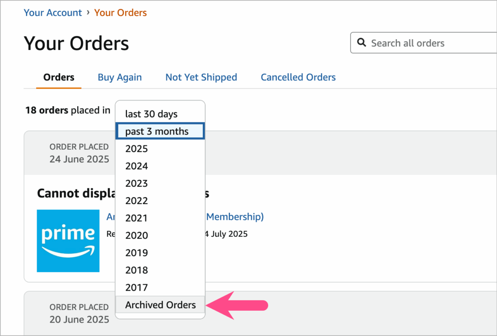Stay on the Orders tab
Viewport: 497px width, 336px height.
tap(58, 77)
